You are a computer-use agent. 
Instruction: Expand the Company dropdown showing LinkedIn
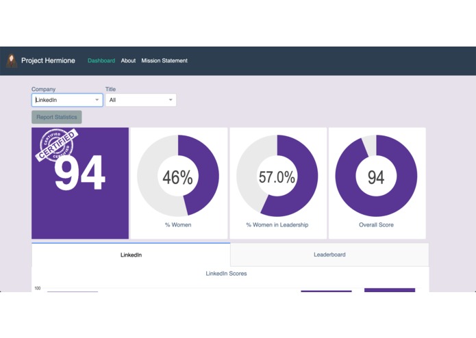[67, 100]
